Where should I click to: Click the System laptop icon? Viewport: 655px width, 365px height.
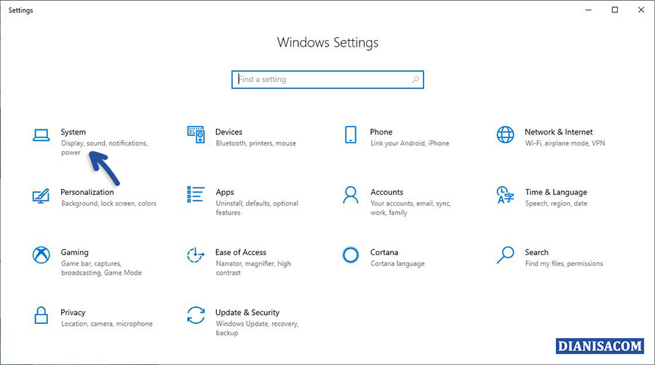tap(41, 135)
